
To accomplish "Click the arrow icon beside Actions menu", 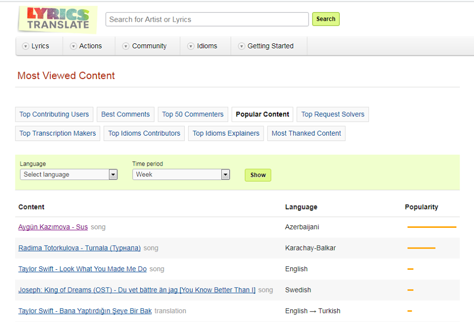I will (x=74, y=46).
